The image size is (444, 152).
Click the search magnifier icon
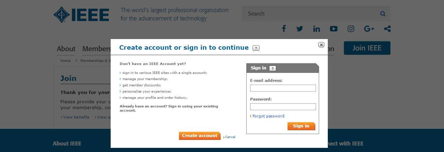(383, 14)
